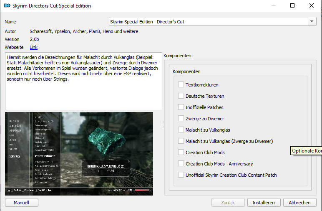The image size is (322, 211).
Task: Select the Zwerge zu Dwemer checkbox
Action: (181, 119)
